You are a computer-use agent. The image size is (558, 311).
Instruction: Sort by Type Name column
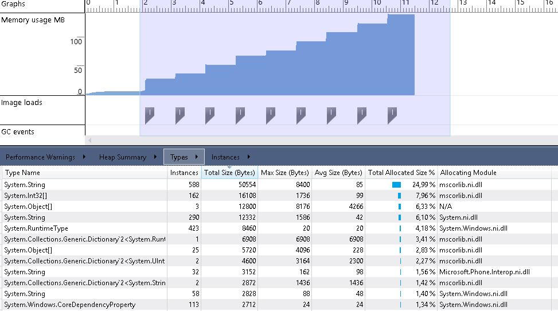click(x=84, y=173)
